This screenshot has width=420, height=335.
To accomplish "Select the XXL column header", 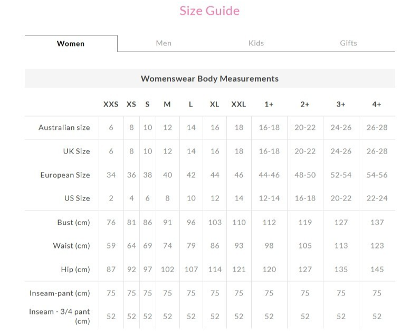I will coord(238,104).
